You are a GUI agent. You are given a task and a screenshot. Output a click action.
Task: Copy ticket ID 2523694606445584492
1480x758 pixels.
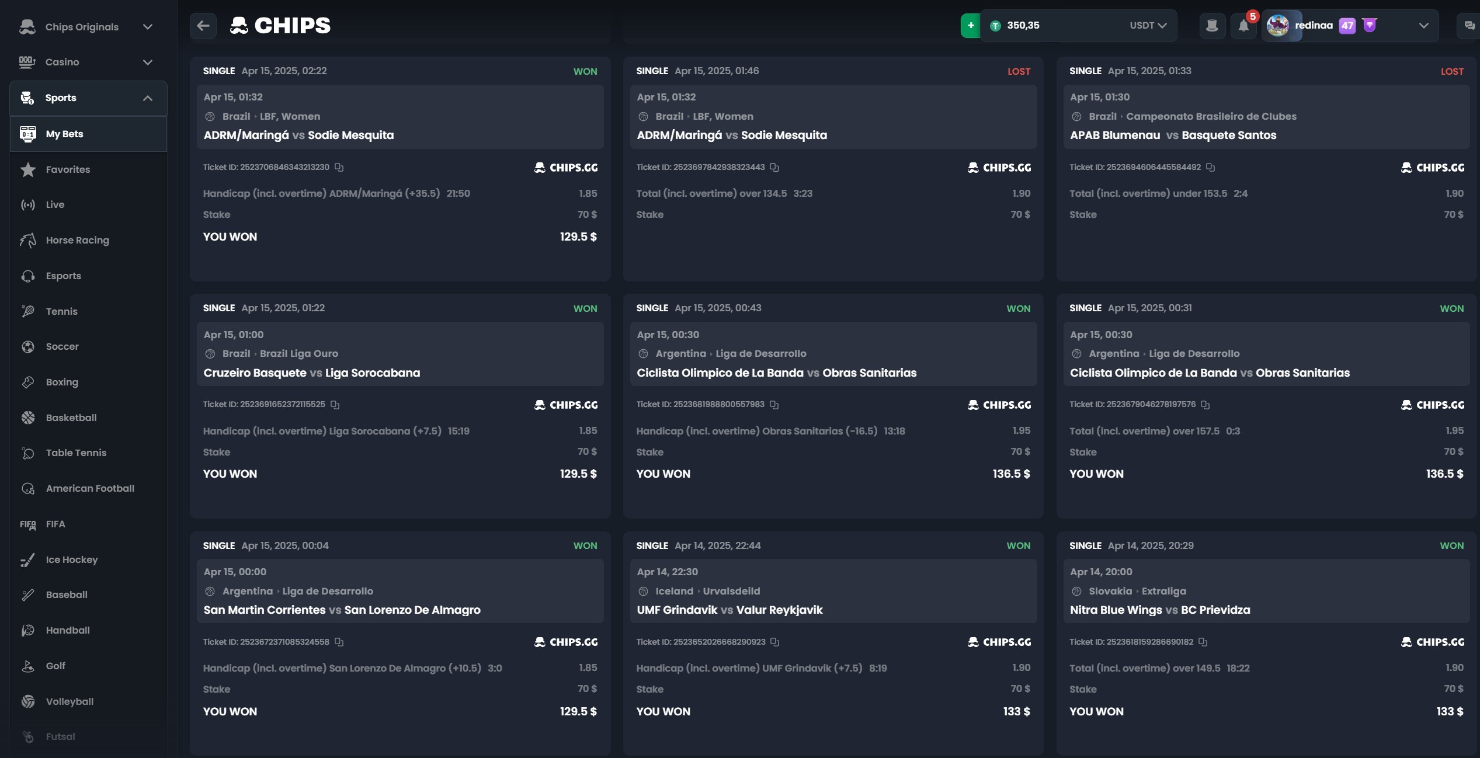pyautogui.click(x=1211, y=168)
